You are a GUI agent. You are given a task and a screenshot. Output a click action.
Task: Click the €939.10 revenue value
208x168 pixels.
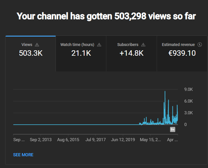click(x=182, y=53)
